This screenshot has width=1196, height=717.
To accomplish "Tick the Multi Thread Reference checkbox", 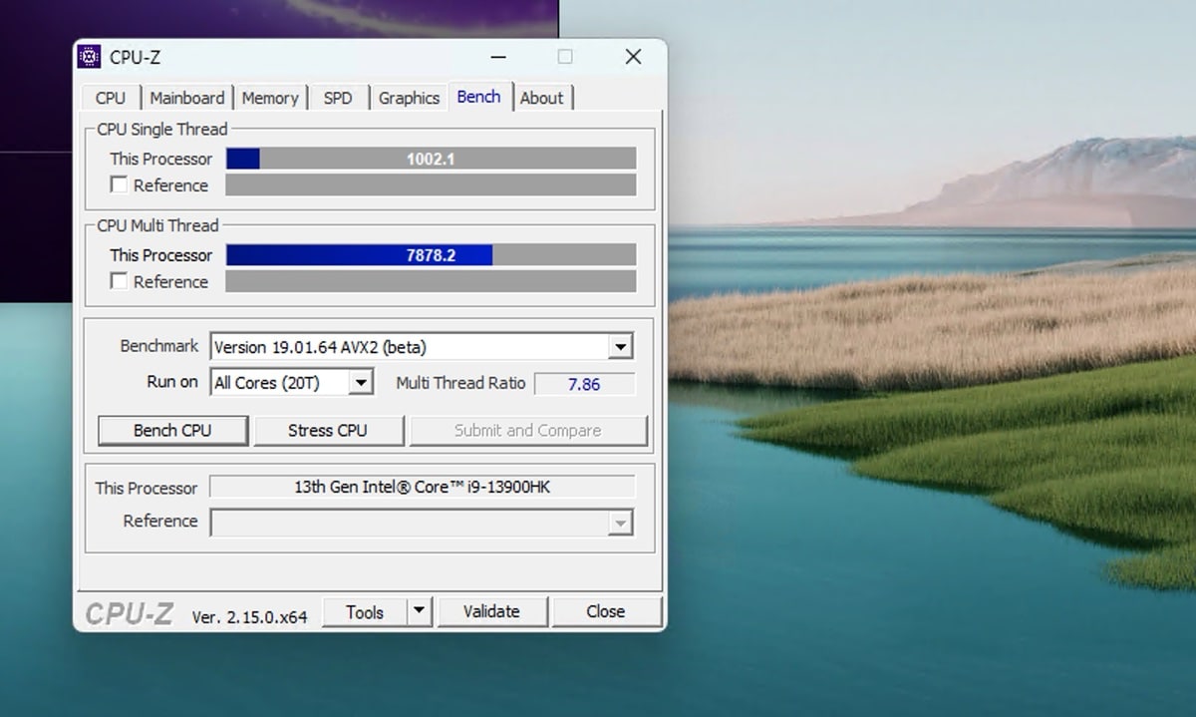I will (119, 281).
